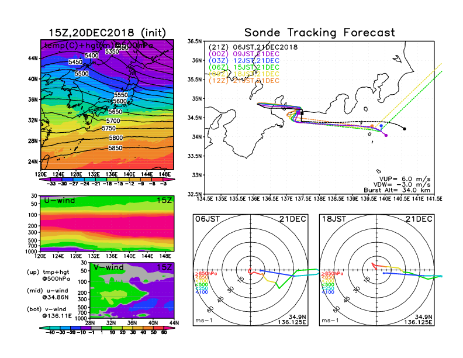This screenshot has width=463, height=358.
Task: Click the "06JST" hodograph label
Action: click(x=208, y=219)
